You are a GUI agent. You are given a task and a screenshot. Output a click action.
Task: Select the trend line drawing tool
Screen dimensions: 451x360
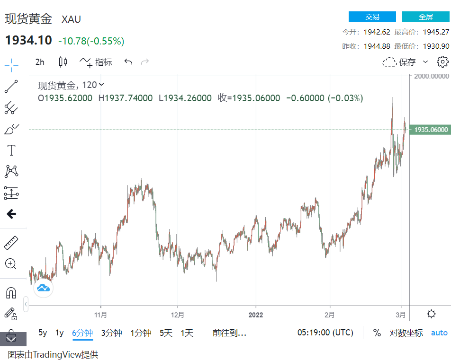[11, 87]
